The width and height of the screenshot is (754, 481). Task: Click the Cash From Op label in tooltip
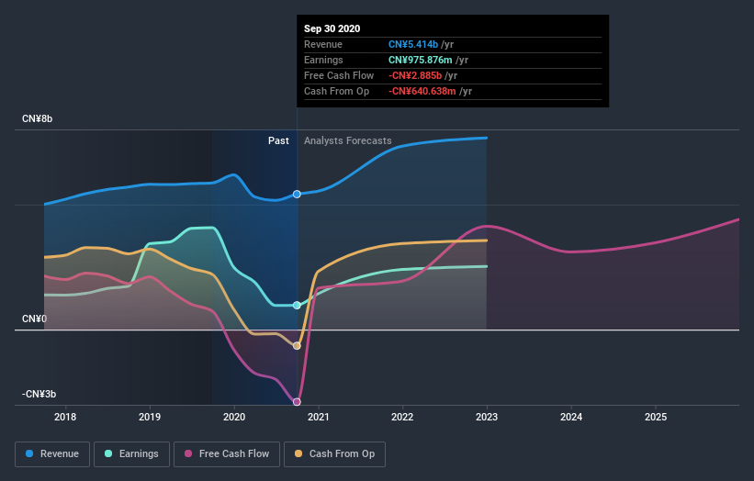pyautogui.click(x=337, y=91)
